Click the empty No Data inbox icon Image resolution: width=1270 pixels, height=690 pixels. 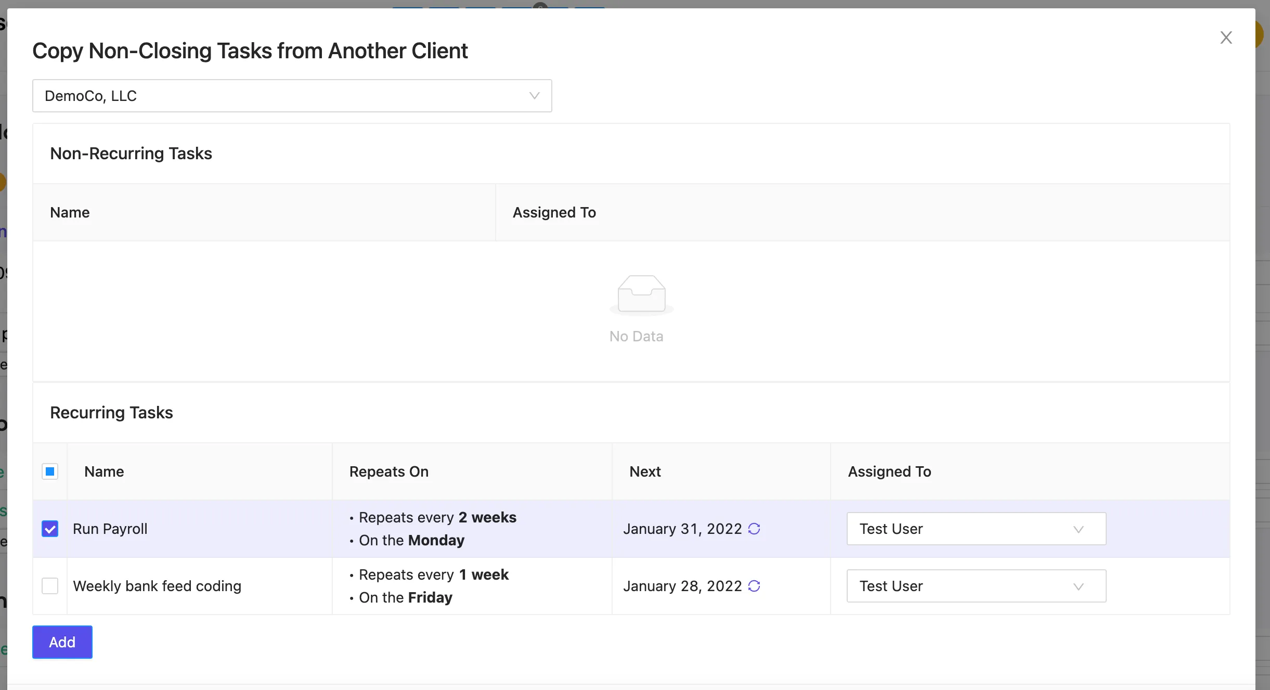641,295
